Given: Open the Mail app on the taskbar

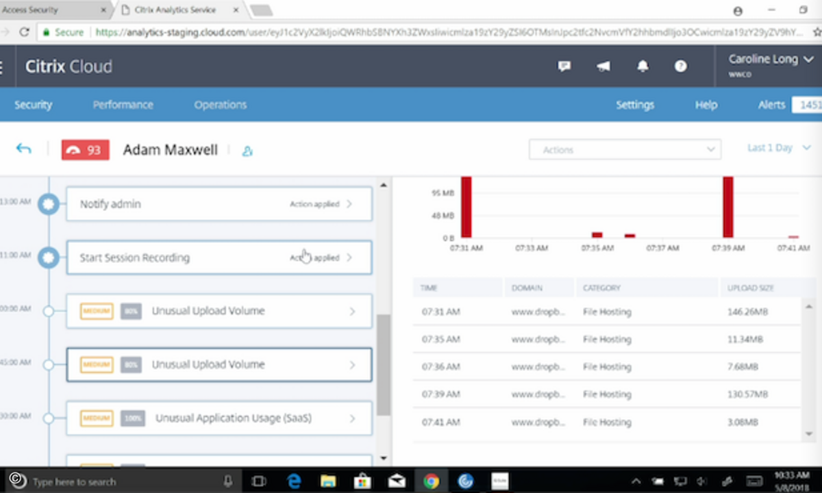Looking at the screenshot, I should [397, 481].
